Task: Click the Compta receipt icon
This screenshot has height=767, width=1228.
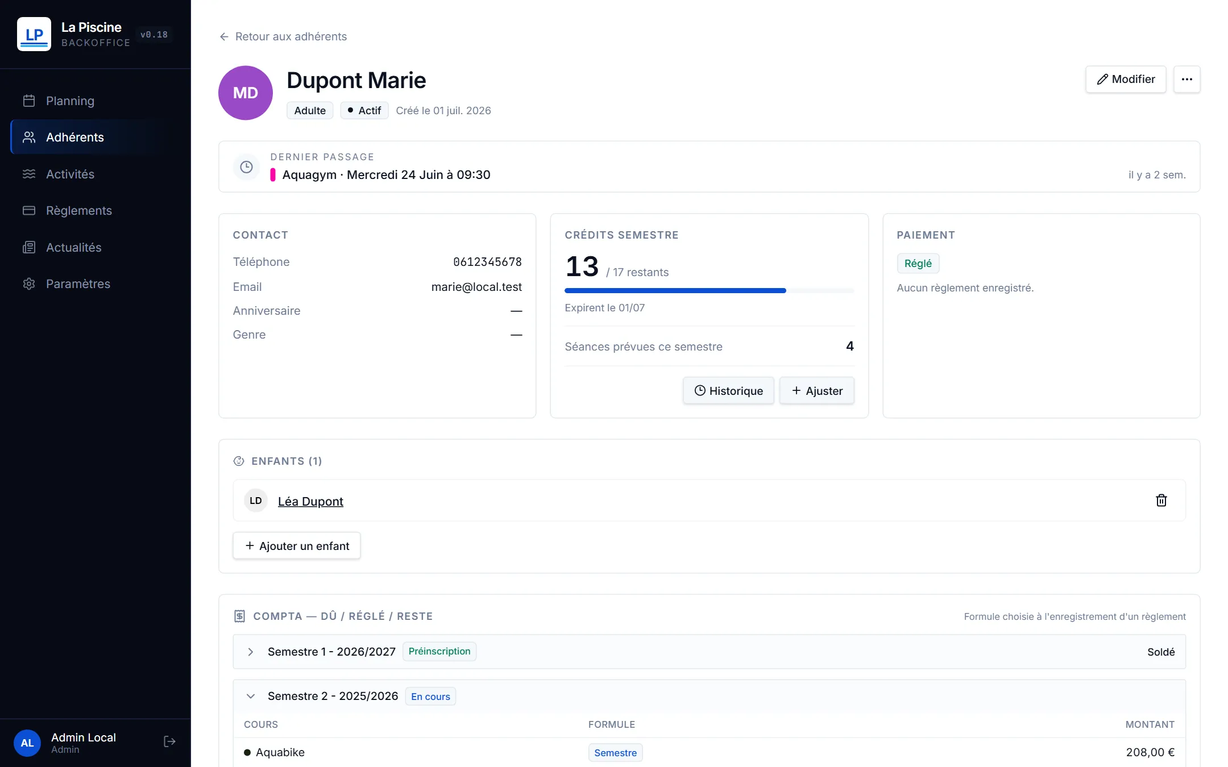Action: click(239, 616)
